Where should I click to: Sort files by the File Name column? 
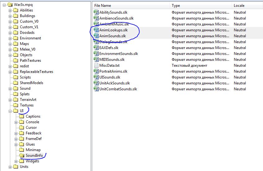point(131,6)
